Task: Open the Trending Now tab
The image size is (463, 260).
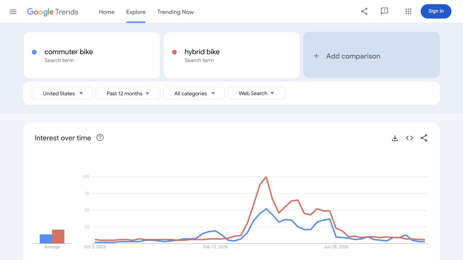Action: coord(175,12)
